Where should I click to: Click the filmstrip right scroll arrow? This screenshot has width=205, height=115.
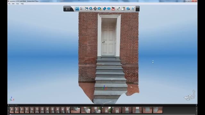click(x=196, y=111)
